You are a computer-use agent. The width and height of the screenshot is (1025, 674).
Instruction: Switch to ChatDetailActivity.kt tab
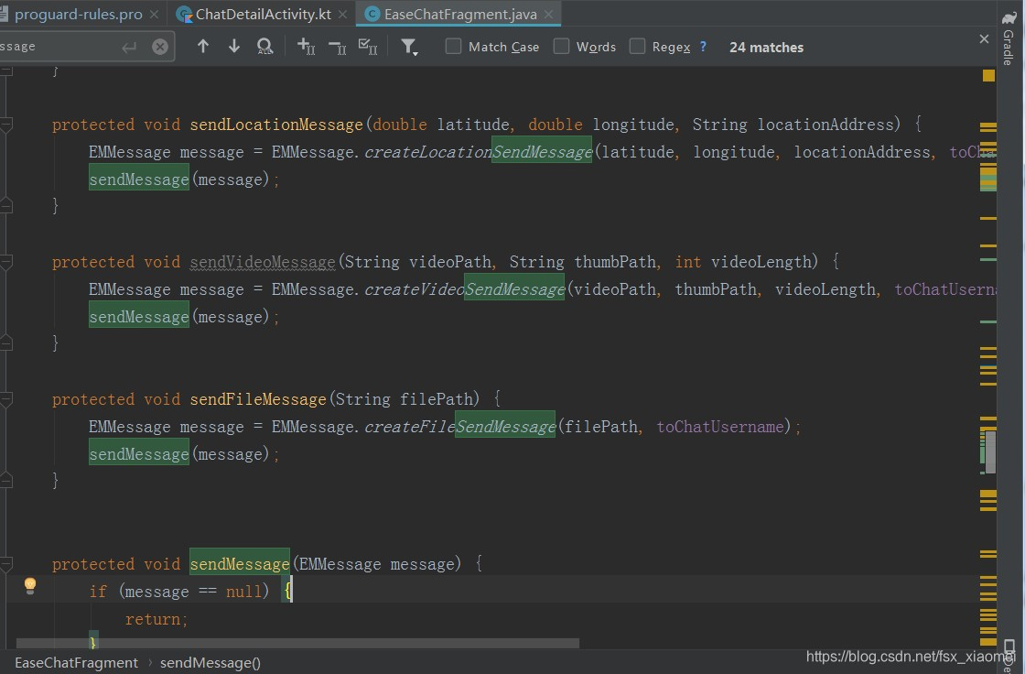click(263, 14)
